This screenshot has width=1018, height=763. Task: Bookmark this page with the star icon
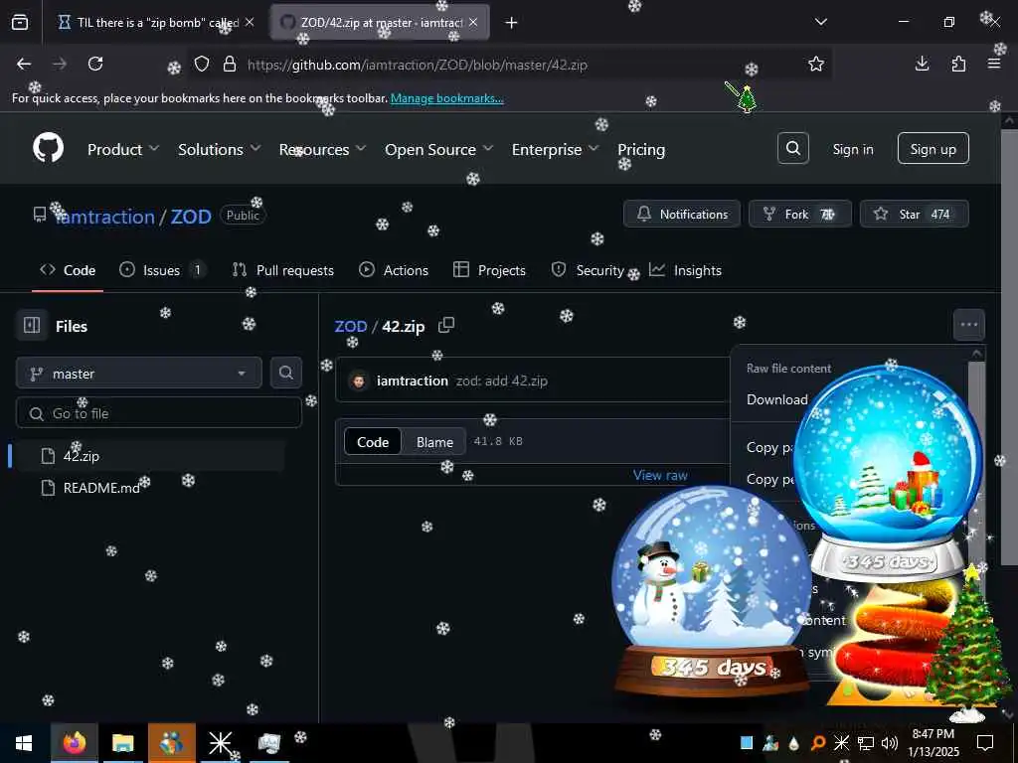(816, 64)
